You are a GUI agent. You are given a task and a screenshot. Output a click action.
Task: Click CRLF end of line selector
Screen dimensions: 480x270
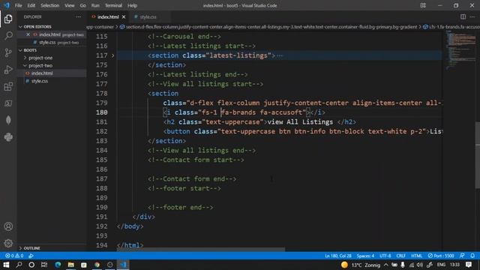(400, 256)
